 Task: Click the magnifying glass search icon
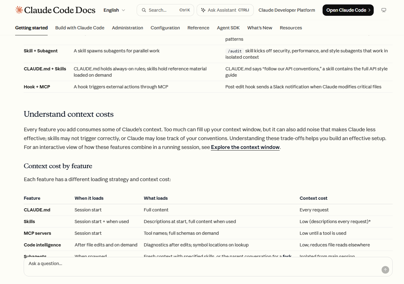point(144,10)
